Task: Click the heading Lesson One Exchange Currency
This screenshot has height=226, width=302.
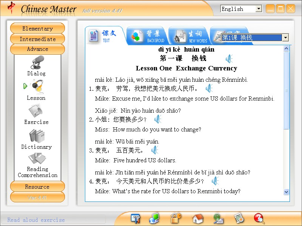Action: pyautogui.click(x=186, y=68)
